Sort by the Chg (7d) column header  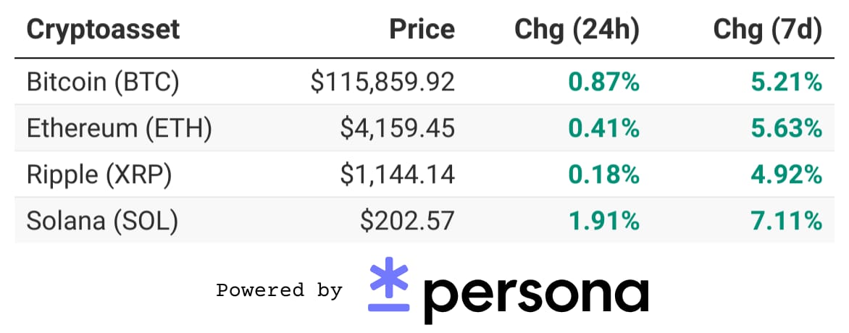[x=768, y=30]
